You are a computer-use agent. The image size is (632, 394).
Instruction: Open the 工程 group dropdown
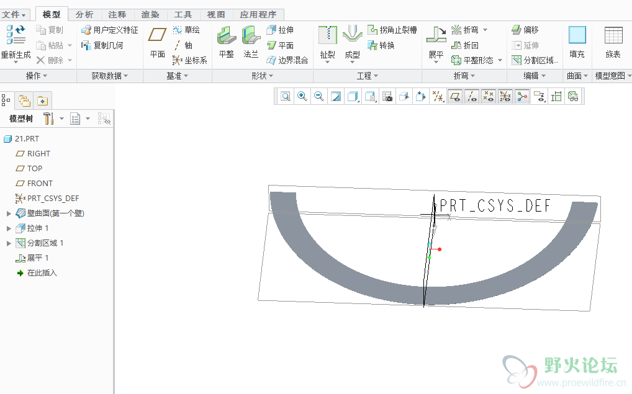pos(367,76)
